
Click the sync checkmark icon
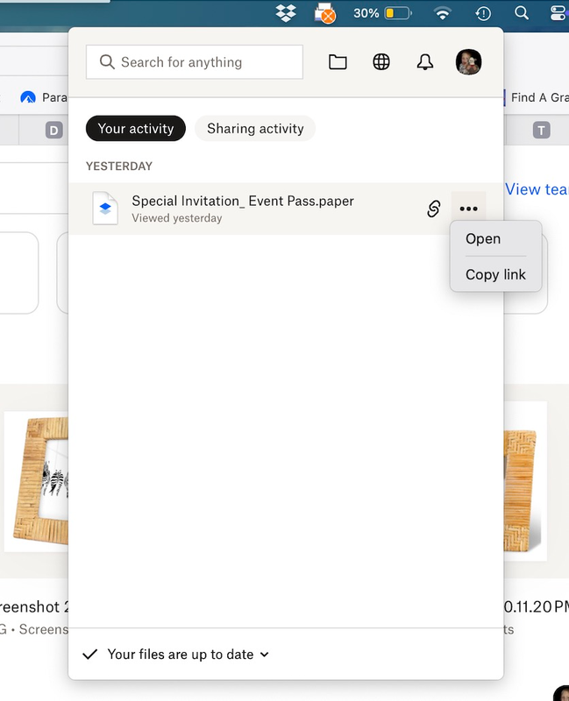(90, 655)
